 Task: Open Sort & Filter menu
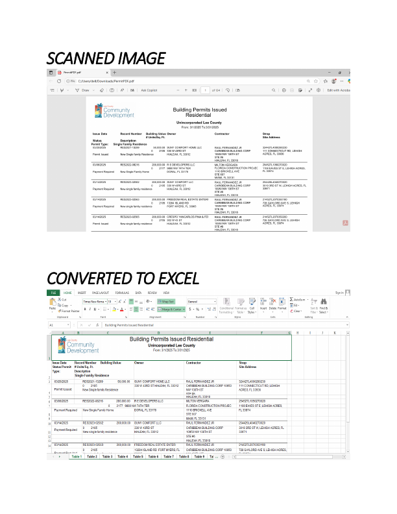[314, 306]
